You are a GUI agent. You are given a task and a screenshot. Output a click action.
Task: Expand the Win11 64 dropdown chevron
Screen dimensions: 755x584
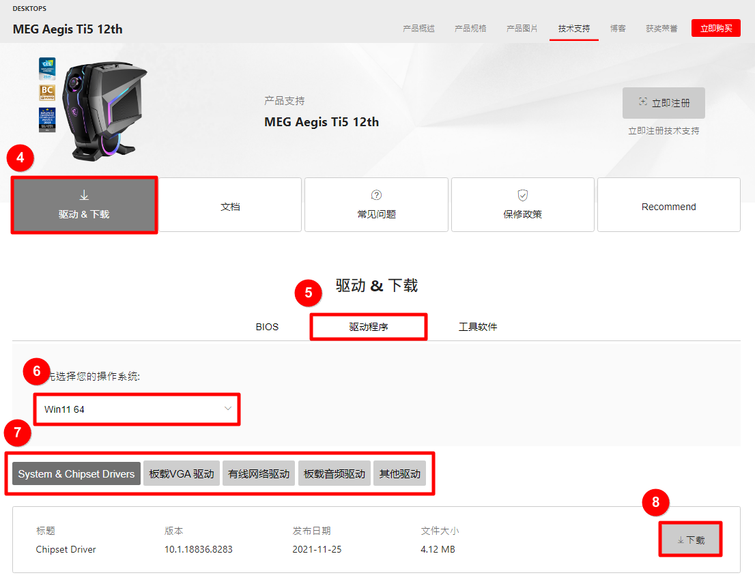(x=228, y=409)
